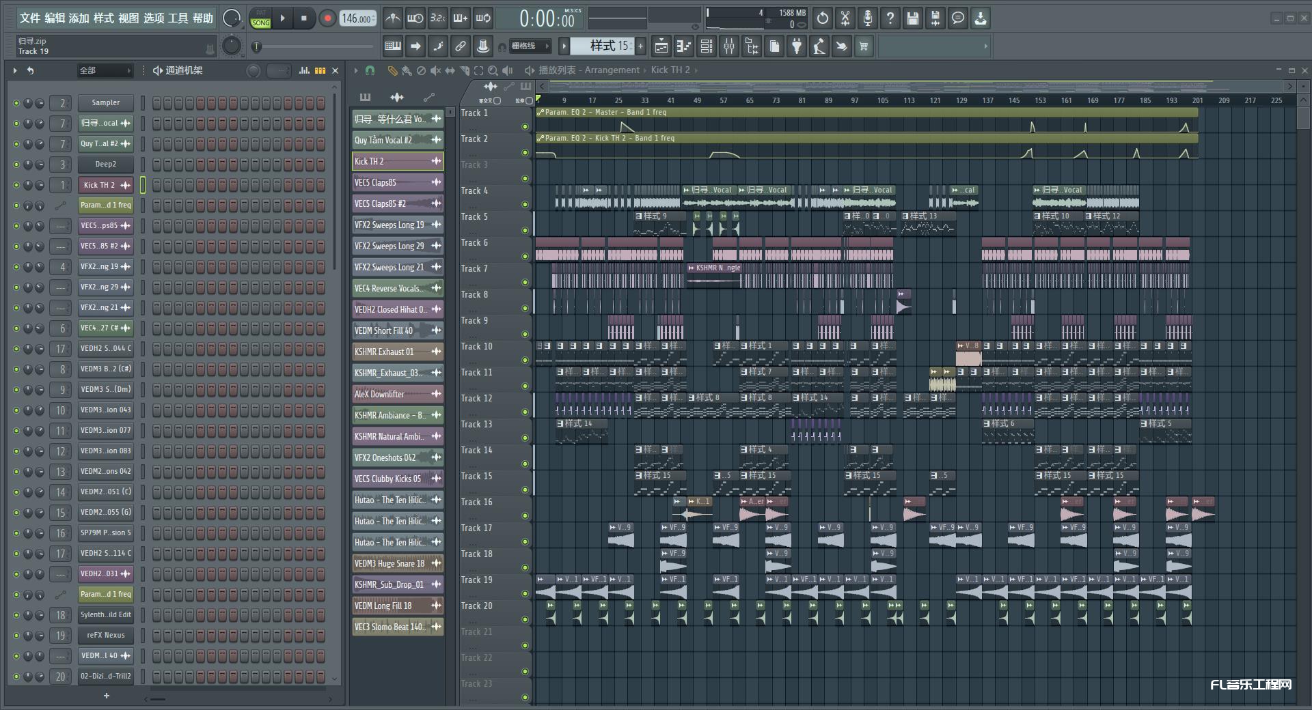1312x710 pixels.
Task: Toggle recording countdown icon
Action: point(437,18)
